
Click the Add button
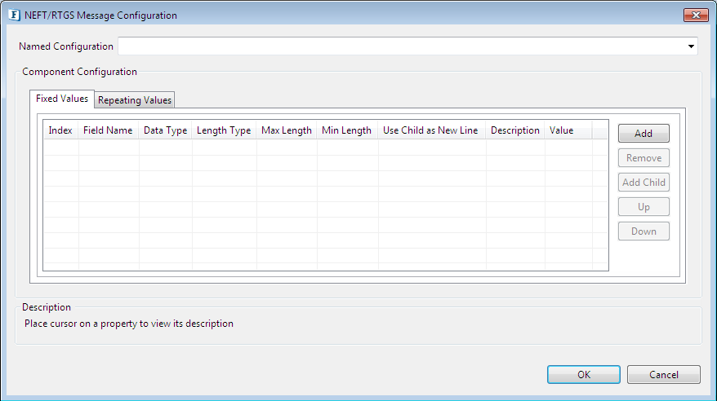tap(644, 133)
